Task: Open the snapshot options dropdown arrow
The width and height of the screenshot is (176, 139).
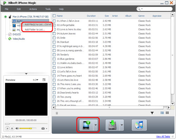Action: [46, 128]
